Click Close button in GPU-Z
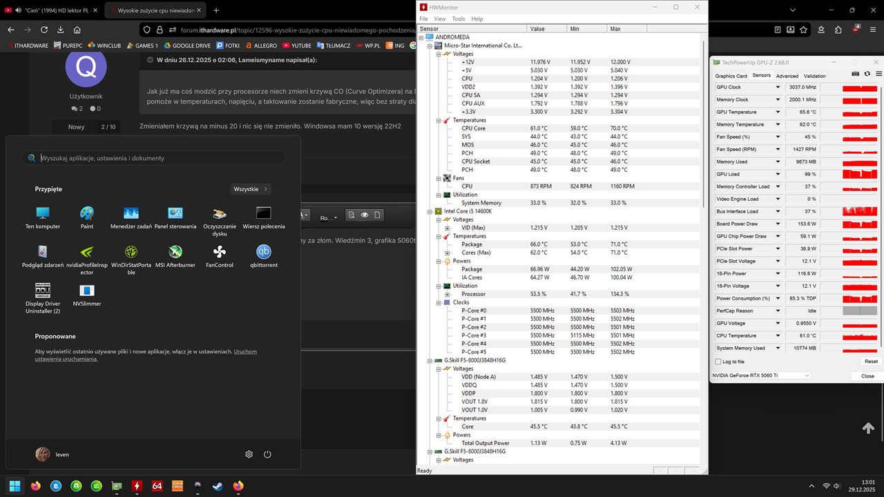This screenshot has width=884, height=497. (x=867, y=376)
